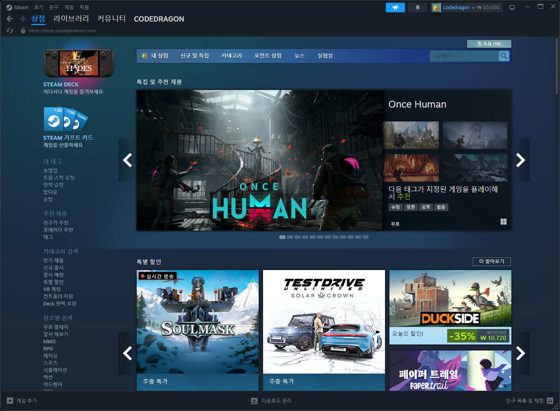Open the notifications bell
The height and width of the screenshot is (411, 560).
418,8
